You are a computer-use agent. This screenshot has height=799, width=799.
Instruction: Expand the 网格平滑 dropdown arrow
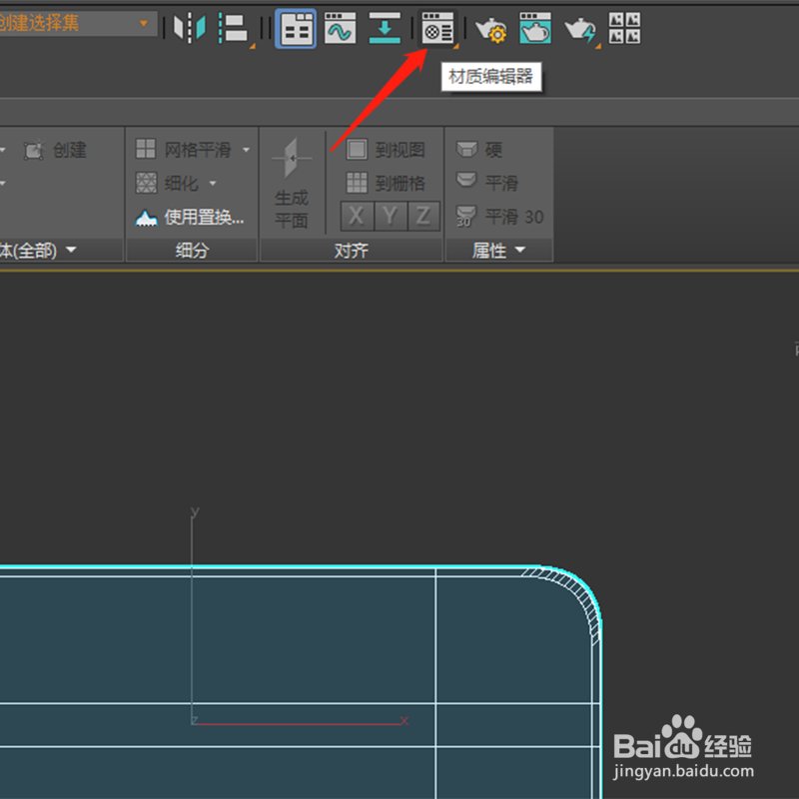pyautogui.click(x=246, y=150)
